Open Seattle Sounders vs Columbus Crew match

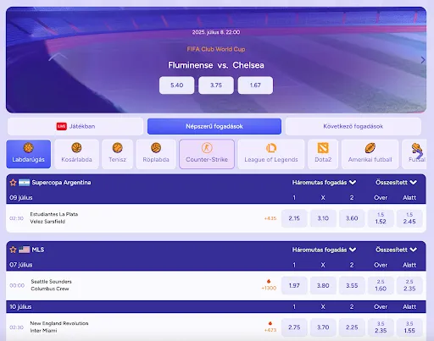coord(51,285)
